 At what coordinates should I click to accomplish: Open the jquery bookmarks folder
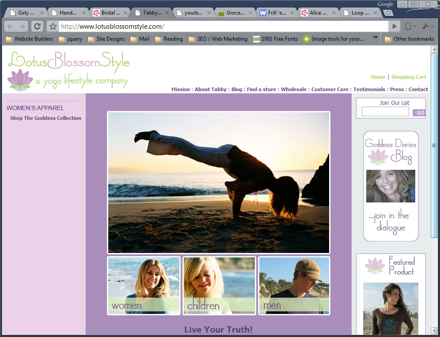(71, 39)
